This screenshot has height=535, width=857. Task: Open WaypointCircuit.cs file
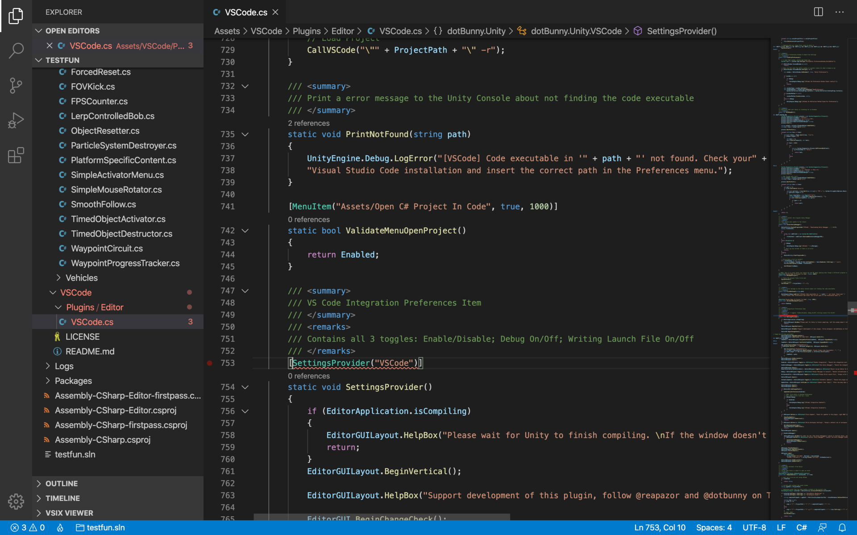118,248
